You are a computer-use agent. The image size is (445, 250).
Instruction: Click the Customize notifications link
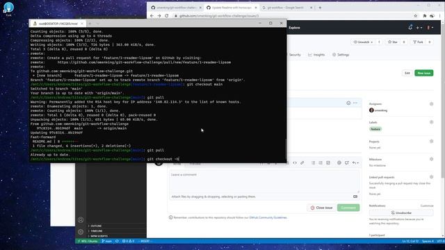[427, 206]
